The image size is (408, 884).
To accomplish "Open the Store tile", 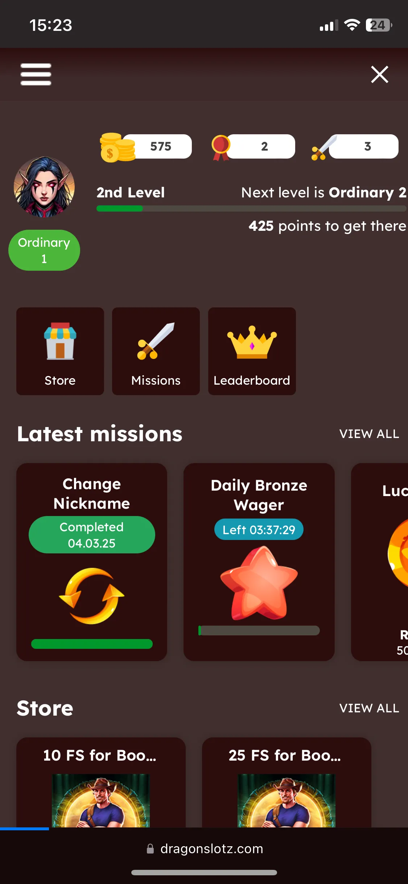I will [x=60, y=351].
